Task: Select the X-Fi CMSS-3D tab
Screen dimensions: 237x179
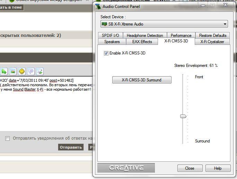Action: [x=176, y=41]
